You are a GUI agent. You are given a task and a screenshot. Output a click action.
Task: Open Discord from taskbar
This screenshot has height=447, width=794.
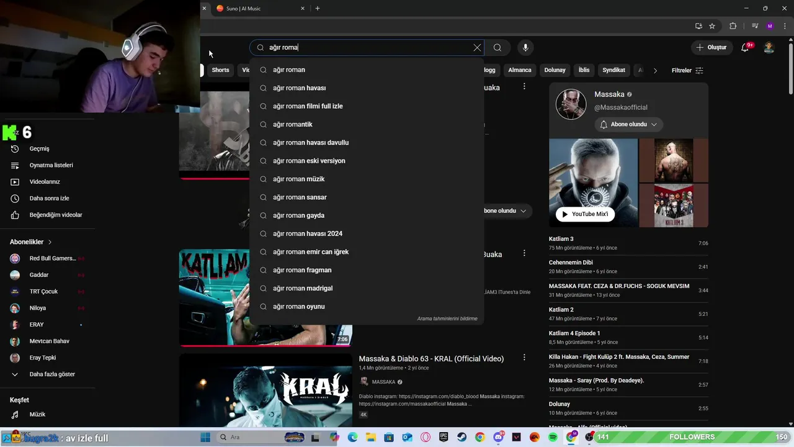[x=498, y=437]
